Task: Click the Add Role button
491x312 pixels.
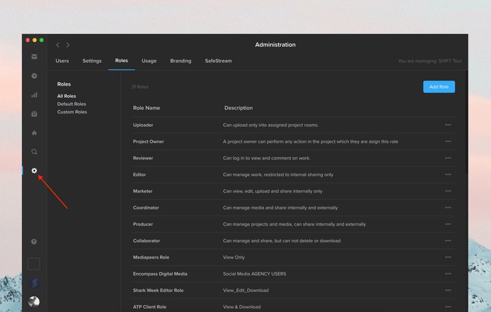Action: [x=439, y=87]
